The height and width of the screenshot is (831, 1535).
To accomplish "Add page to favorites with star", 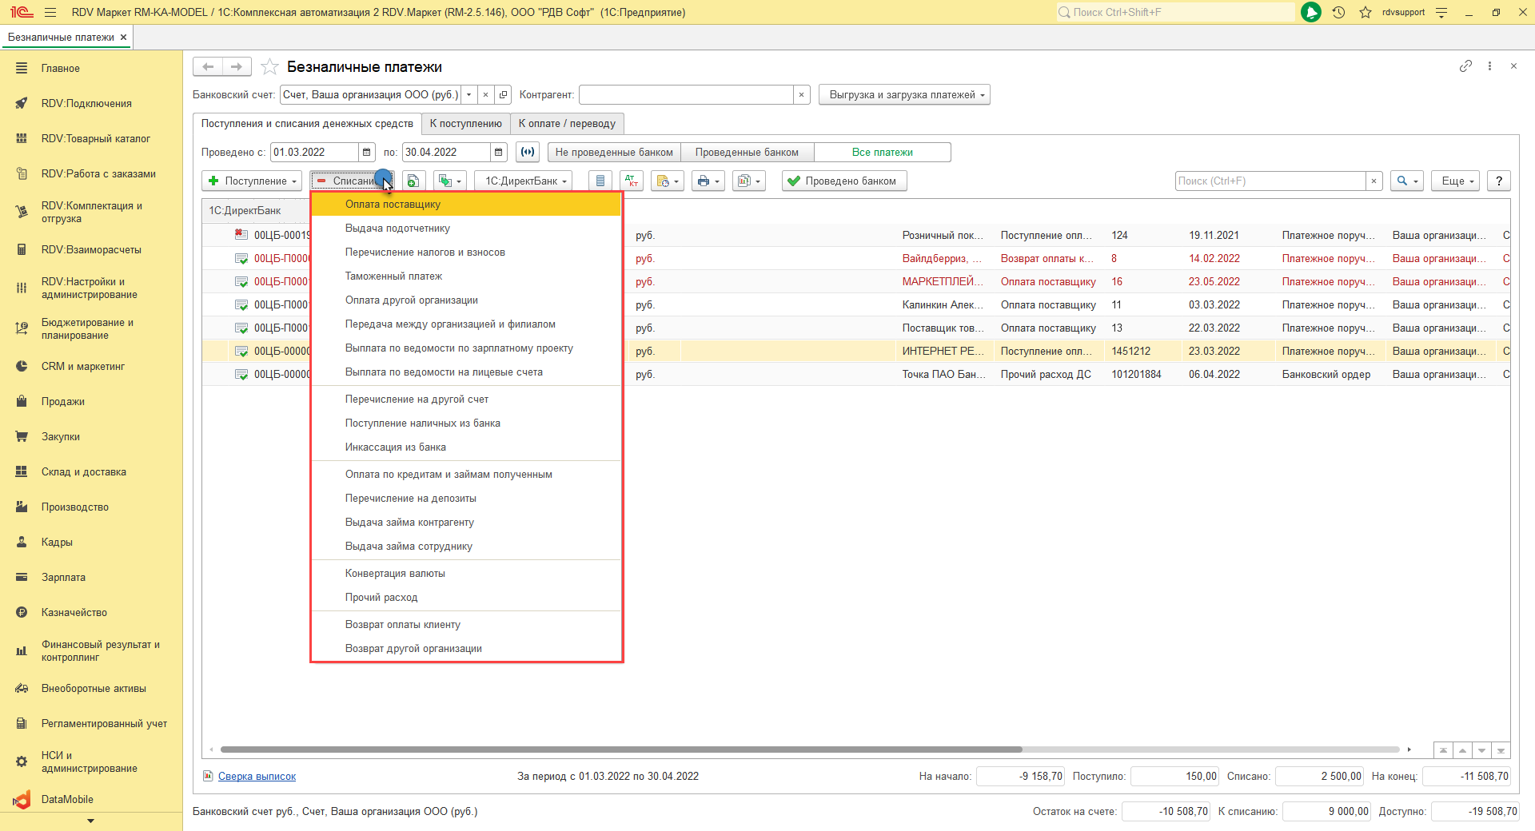I will [270, 67].
